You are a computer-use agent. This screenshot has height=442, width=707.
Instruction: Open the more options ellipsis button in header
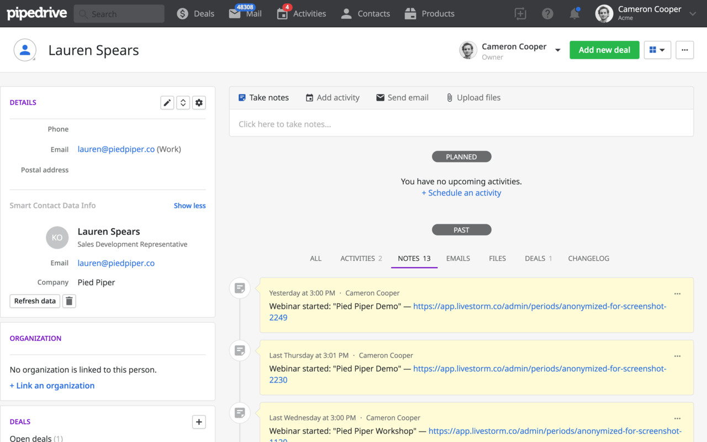[x=684, y=50]
